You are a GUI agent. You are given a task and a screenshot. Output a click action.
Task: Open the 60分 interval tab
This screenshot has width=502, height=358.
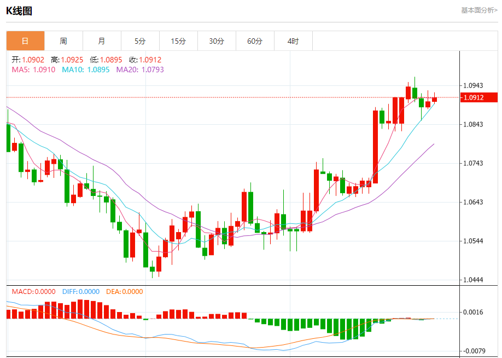click(x=255, y=41)
